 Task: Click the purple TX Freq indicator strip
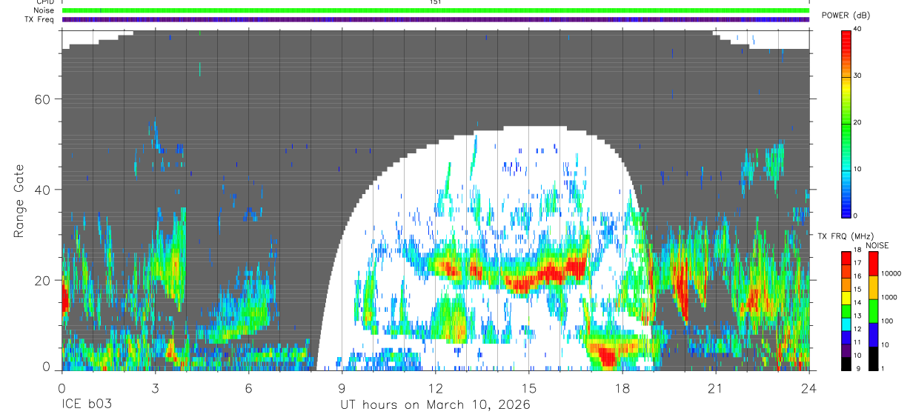click(436, 19)
